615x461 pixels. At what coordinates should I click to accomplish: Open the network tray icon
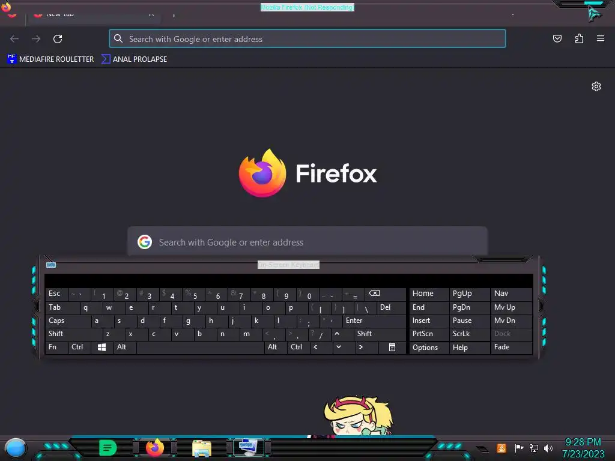point(533,448)
